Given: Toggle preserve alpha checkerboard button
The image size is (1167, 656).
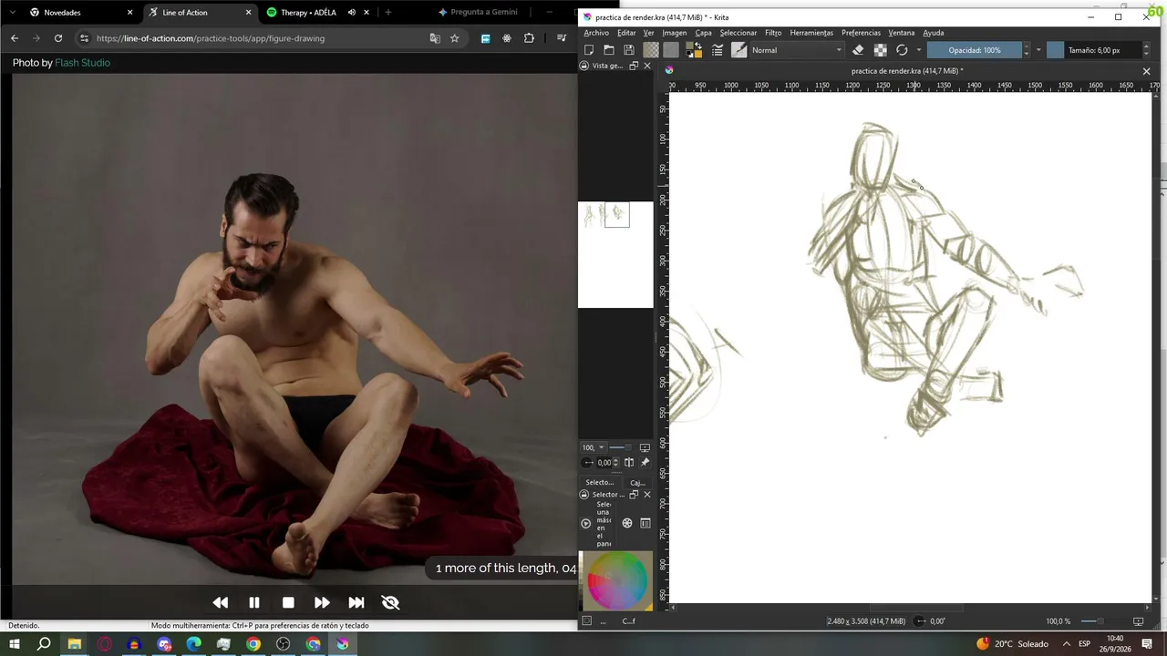Looking at the screenshot, I should 880,50.
